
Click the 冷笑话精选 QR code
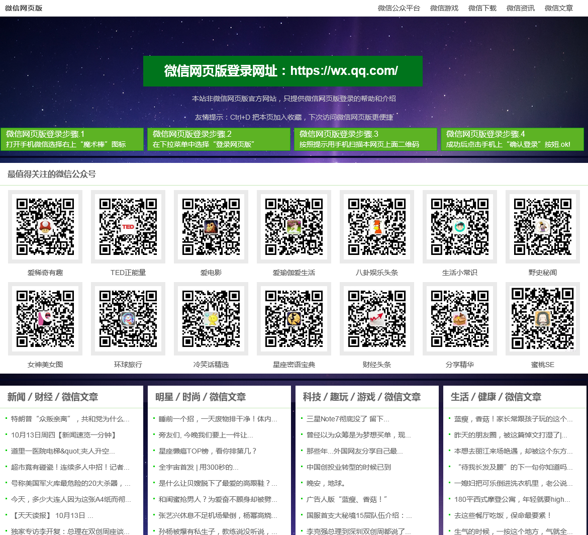(211, 318)
